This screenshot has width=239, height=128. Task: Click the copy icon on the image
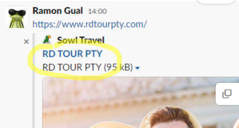point(227,93)
